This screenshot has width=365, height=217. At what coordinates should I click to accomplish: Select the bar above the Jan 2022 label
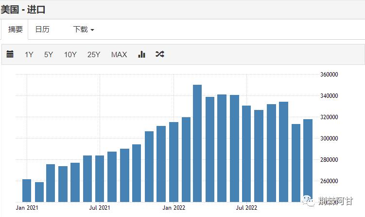click(173, 162)
